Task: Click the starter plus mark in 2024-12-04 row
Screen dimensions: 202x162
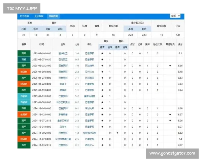Action: [102, 127]
